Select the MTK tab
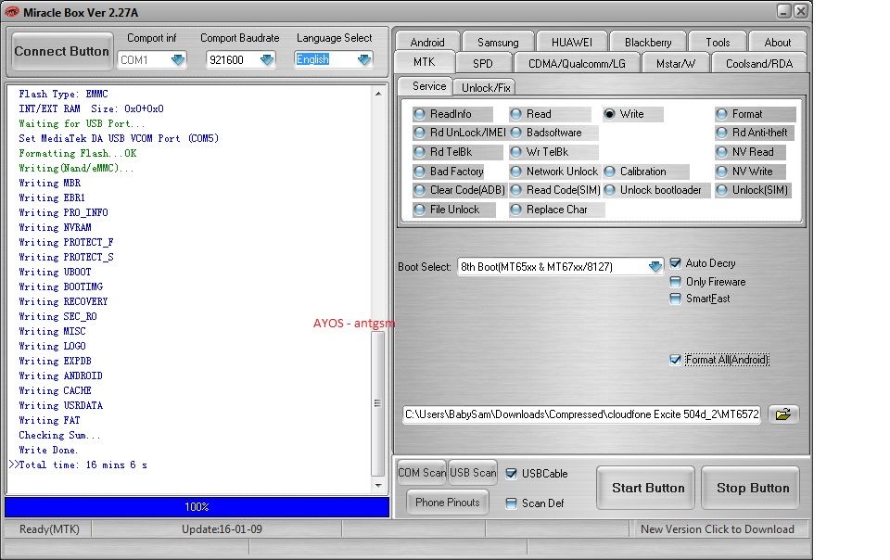 424,62
